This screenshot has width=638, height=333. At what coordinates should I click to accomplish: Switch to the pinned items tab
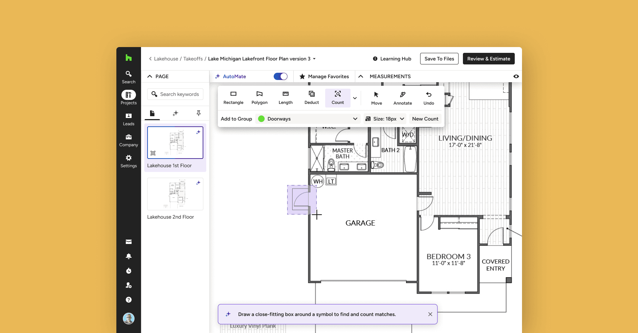point(199,113)
